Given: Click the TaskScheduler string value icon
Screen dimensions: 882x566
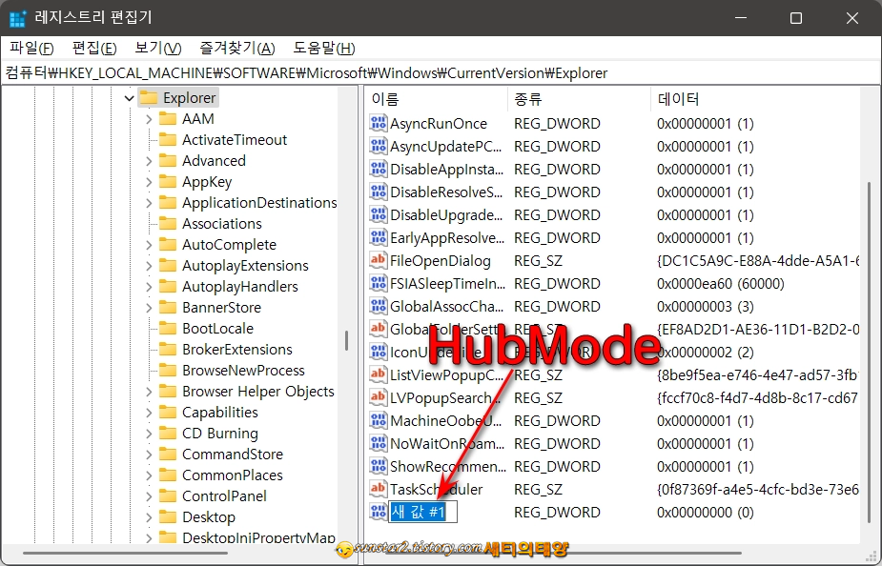Looking at the screenshot, I should coord(378,489).
